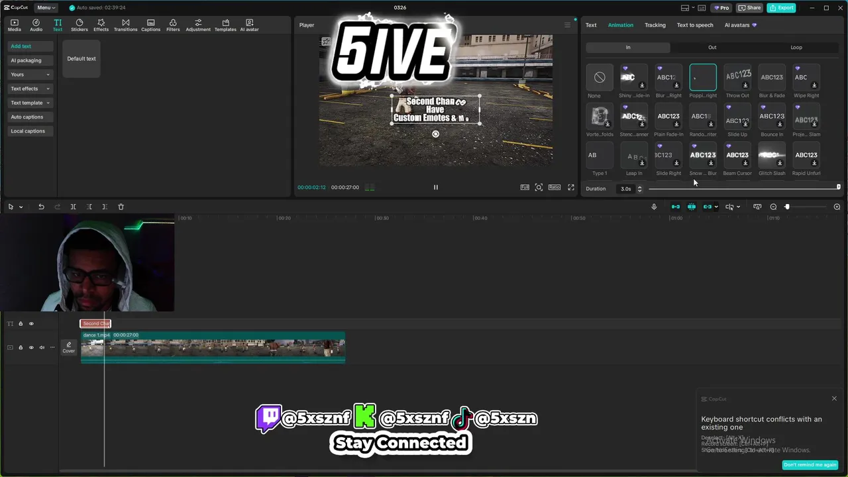
Task: Click the Duration stepper arrows
Action: (x=639, y=189)
